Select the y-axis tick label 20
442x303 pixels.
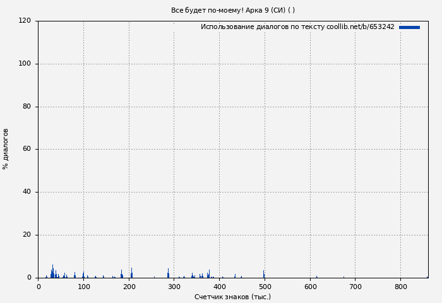point(27,235)
